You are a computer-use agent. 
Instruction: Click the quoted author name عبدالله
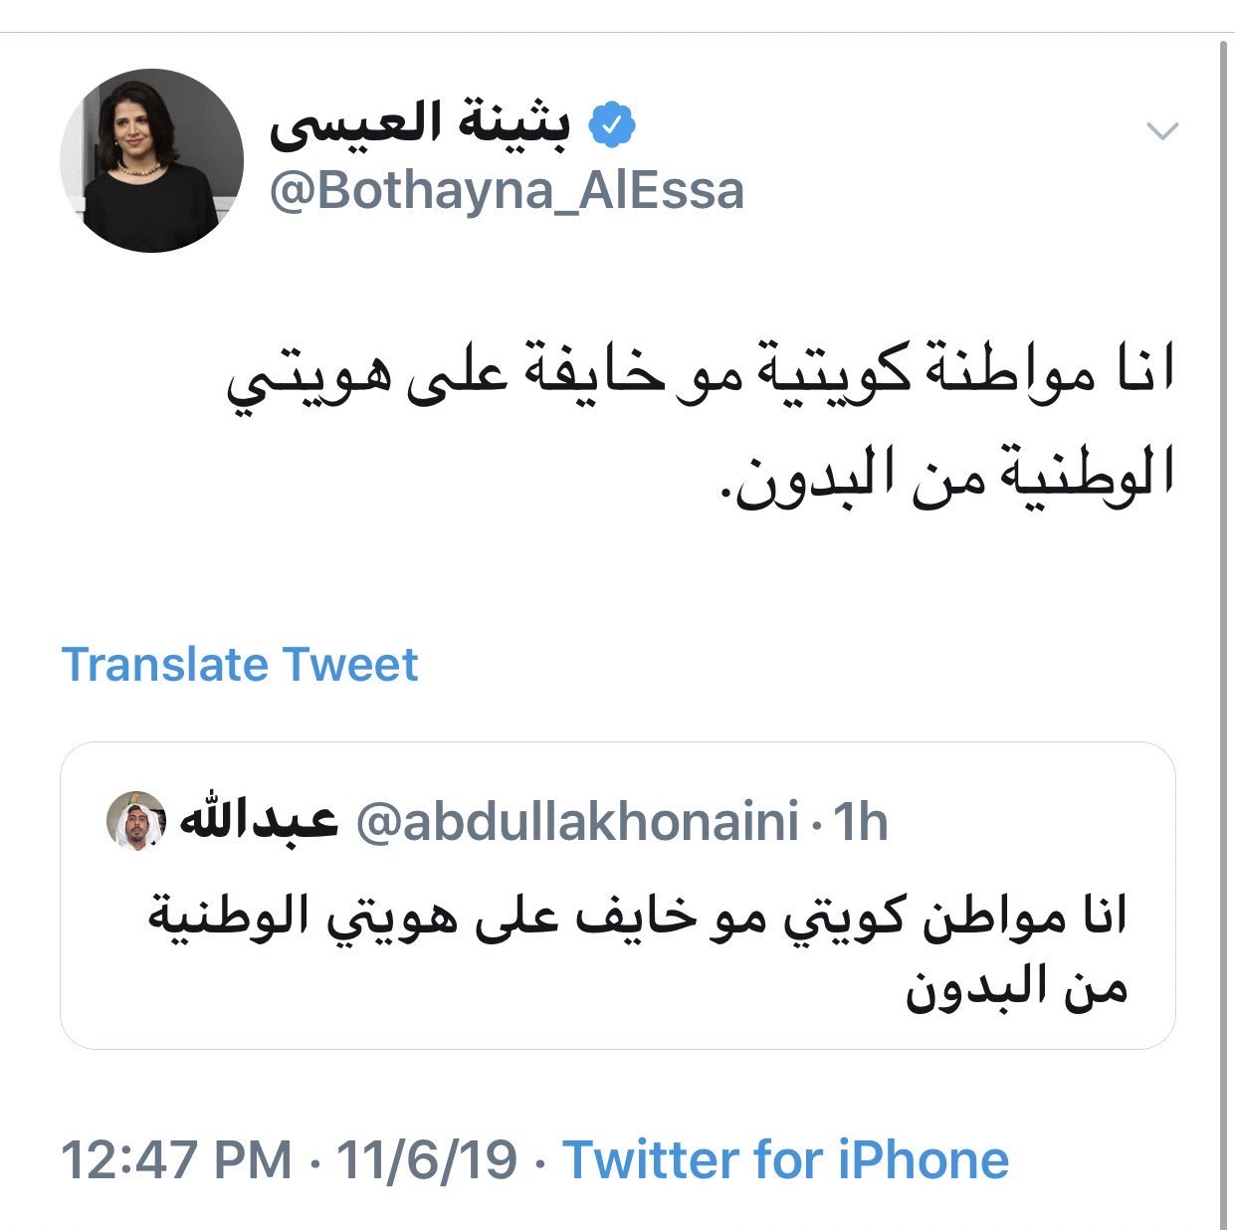(259, 821)
